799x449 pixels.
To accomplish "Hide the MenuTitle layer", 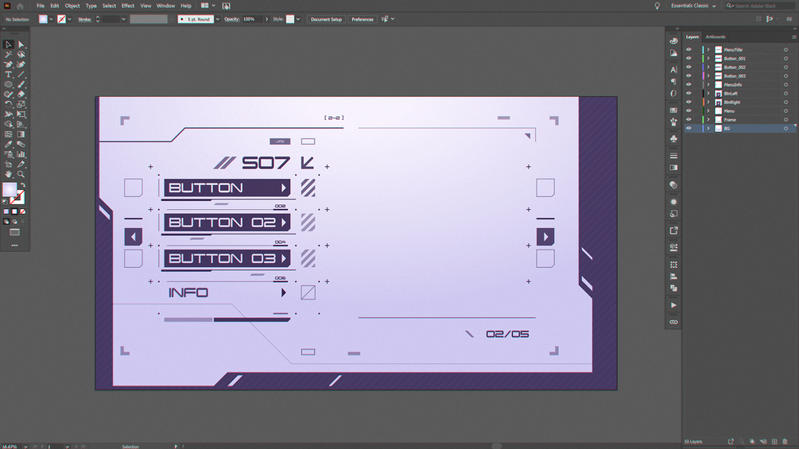I will click(688, 50).
